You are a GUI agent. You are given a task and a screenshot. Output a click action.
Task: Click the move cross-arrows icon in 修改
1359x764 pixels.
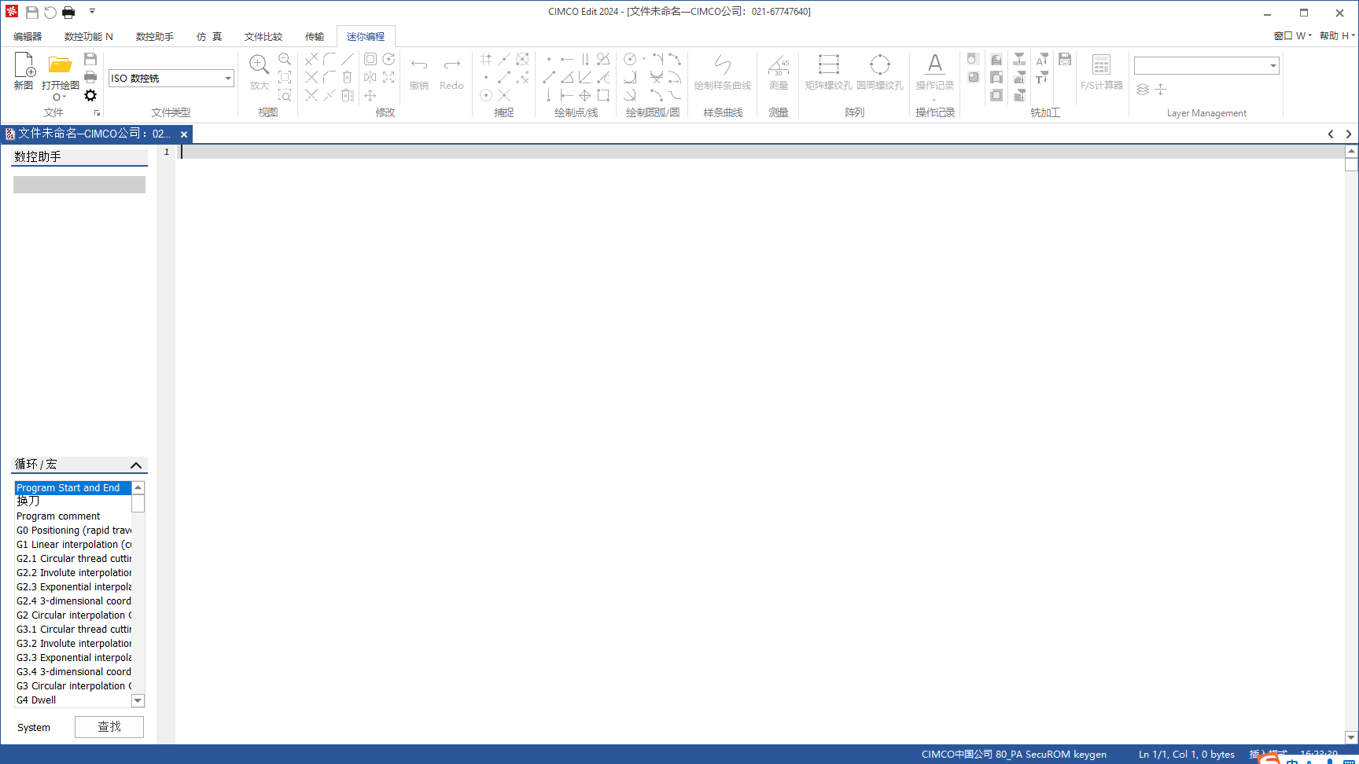coord(370,95)
